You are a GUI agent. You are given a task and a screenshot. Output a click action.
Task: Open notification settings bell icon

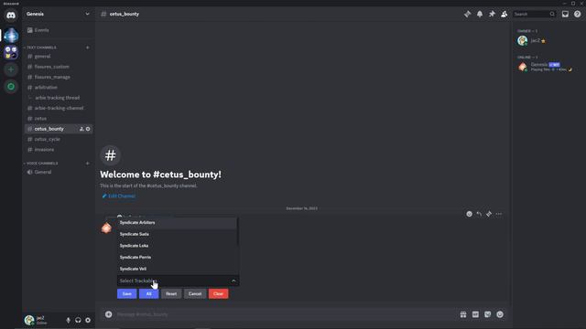coord(480,14)
